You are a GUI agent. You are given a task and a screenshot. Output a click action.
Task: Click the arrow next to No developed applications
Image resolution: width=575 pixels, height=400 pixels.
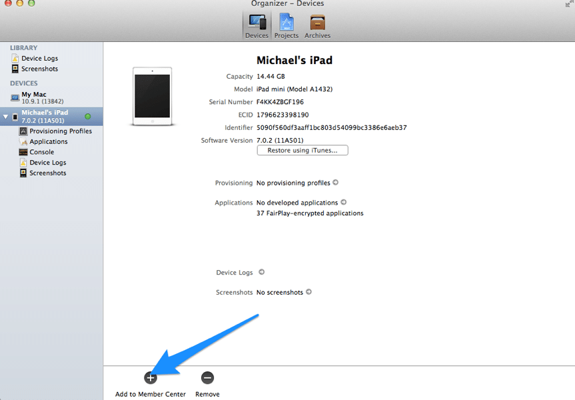pyautogui.click(x=344, y=202)
